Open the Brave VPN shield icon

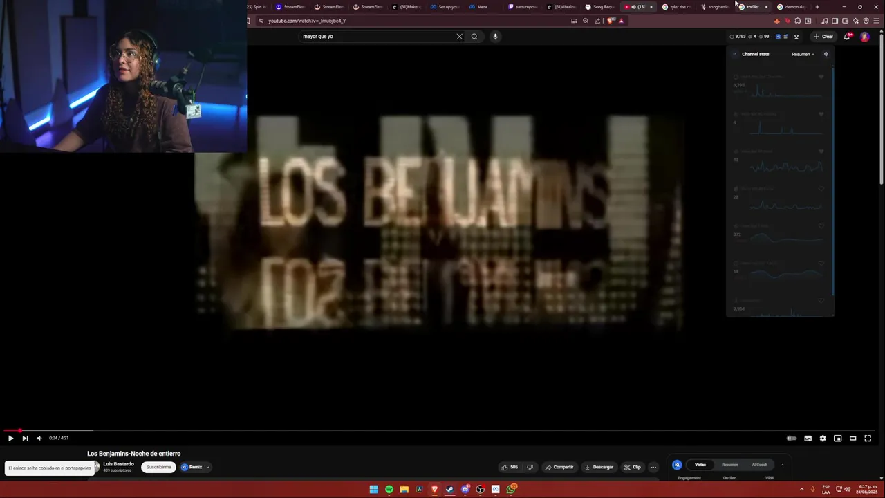866,21
